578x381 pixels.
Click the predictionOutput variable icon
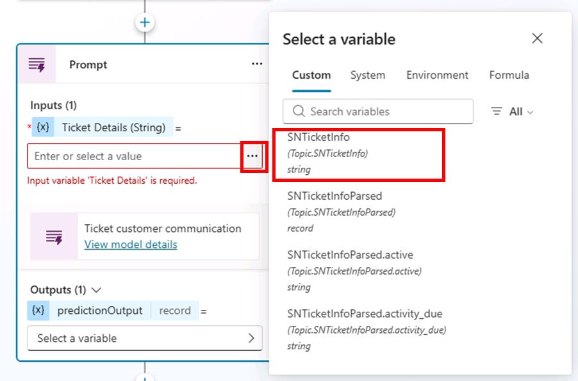click(38, 311)
